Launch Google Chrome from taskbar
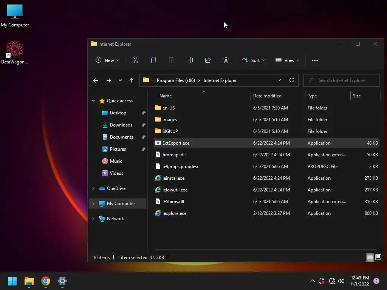387x290 pixels. click(46, 281)
